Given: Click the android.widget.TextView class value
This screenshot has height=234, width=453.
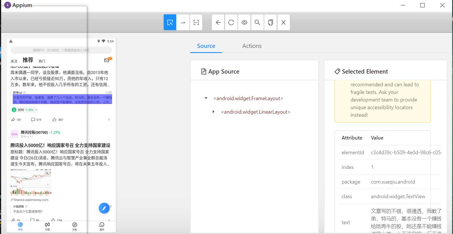Looking at the screenshot, I should (x=398, y=197).
